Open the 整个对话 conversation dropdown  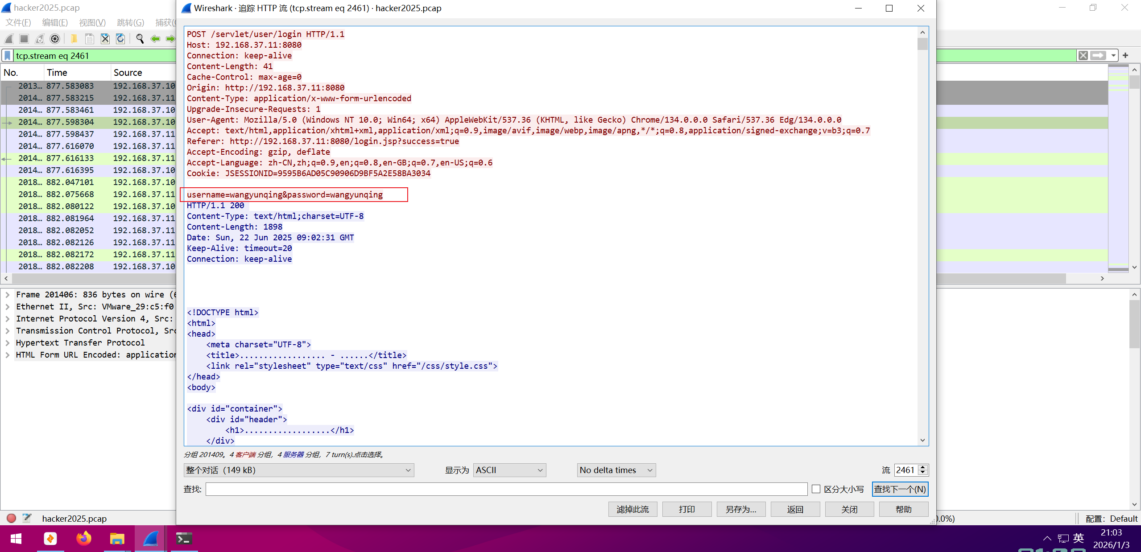pos(298,470)
